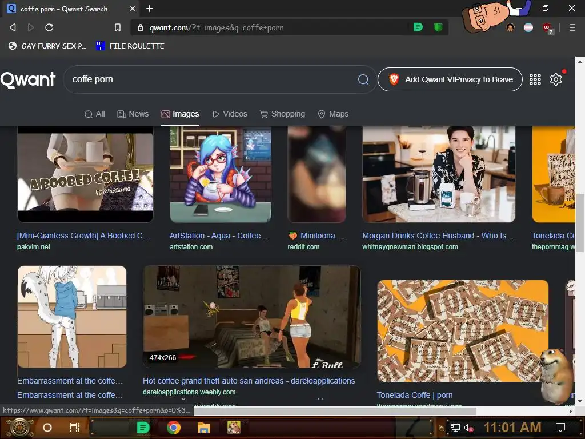Click the whitneygnewman.blogspot.com source text
This screenshot has height=439, width=585.
[x=410, y=247]
